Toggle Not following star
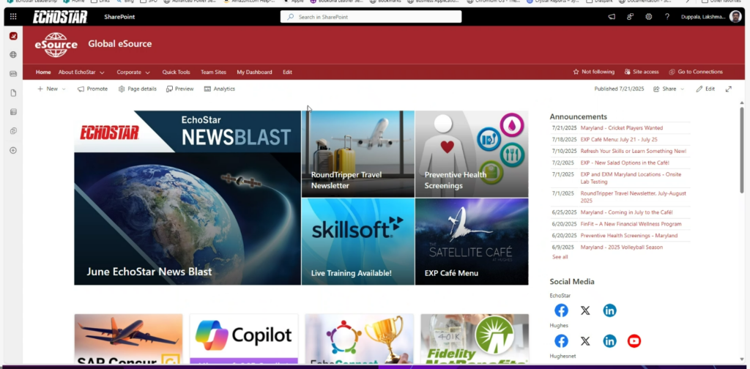Screen dimensions: 750x369 coord(593,72)
